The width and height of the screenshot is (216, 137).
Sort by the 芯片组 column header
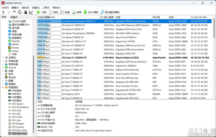click(x=160, y=17)
